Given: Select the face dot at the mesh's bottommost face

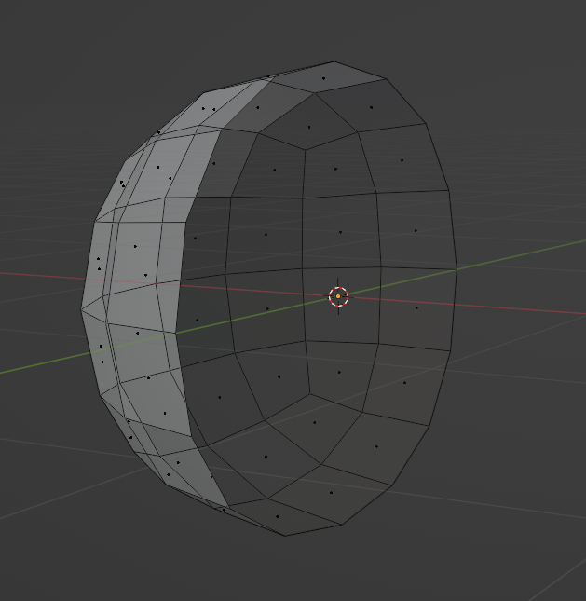Looking at the screenshot, I should [x=277, y=516].
